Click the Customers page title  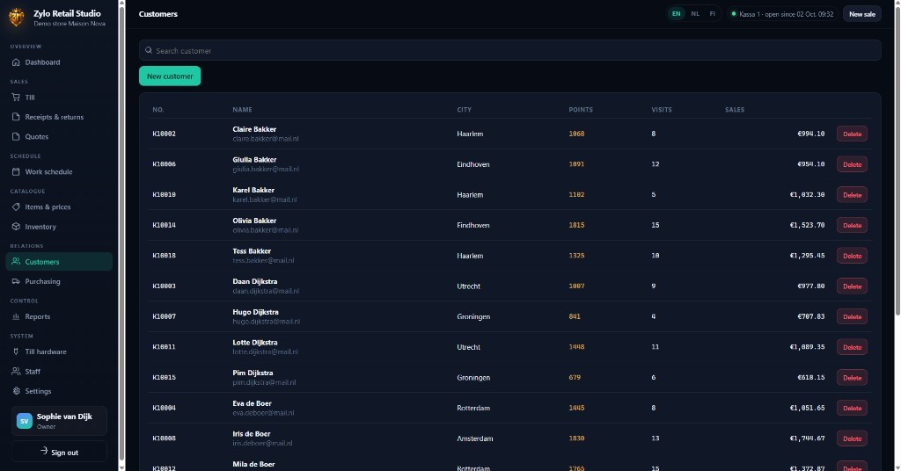158,14
